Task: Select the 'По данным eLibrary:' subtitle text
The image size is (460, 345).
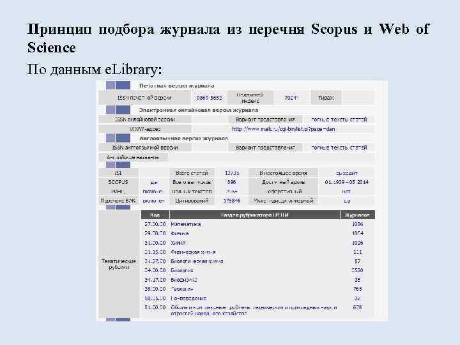Action: 95,70
